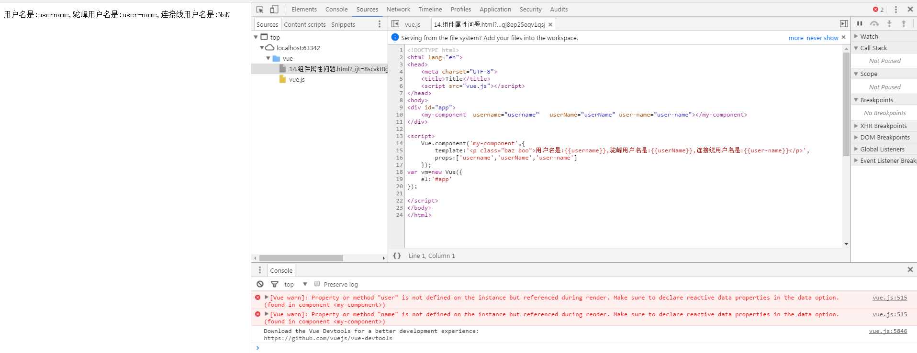Toggle device toolbar icon
This screenshot has width=917, height=353.
274,9
